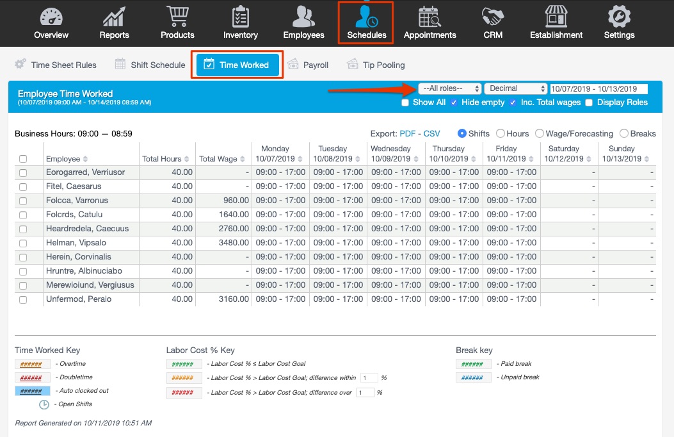Go to Products shopping cart icon
This screenshot has height=437, width=674.
[x=177, y=17]
